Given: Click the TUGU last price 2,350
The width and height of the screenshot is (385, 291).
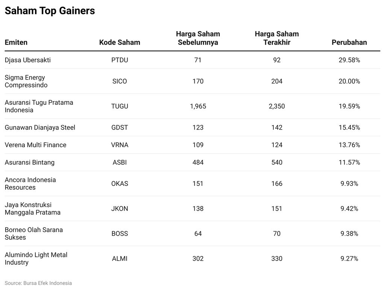Looking at the screenshot, I should [277, 106].
